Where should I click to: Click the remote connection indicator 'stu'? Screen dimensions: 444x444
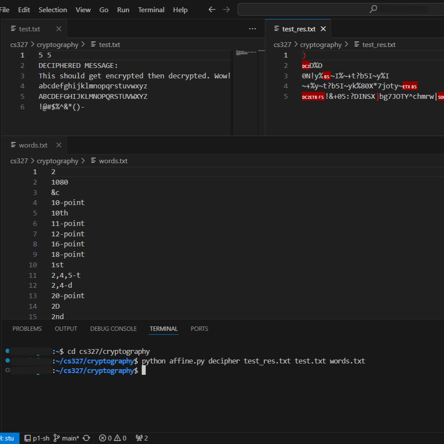pyautogui.click(x=9, y=438)
